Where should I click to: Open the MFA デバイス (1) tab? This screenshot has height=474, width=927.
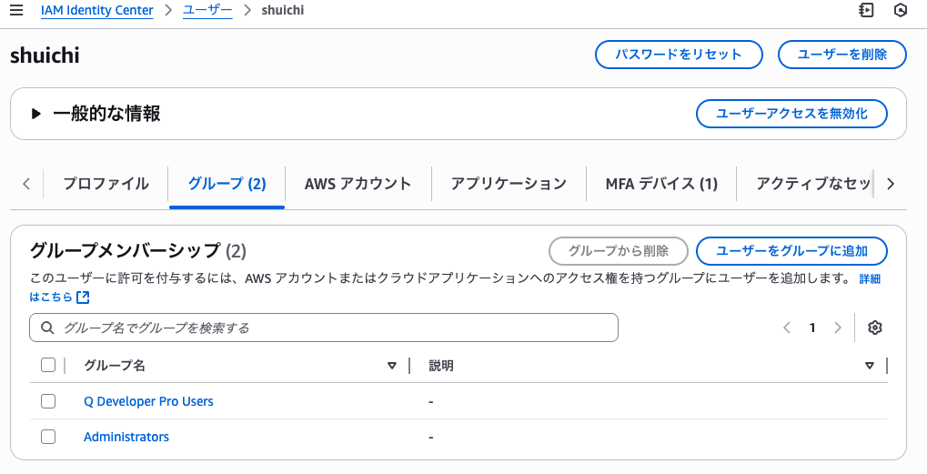click(x=661, y=183)
